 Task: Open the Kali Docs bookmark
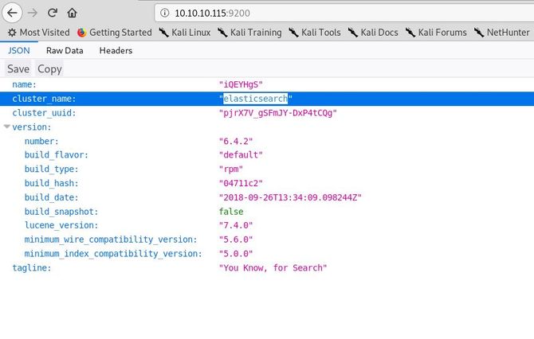click(373, 33)
